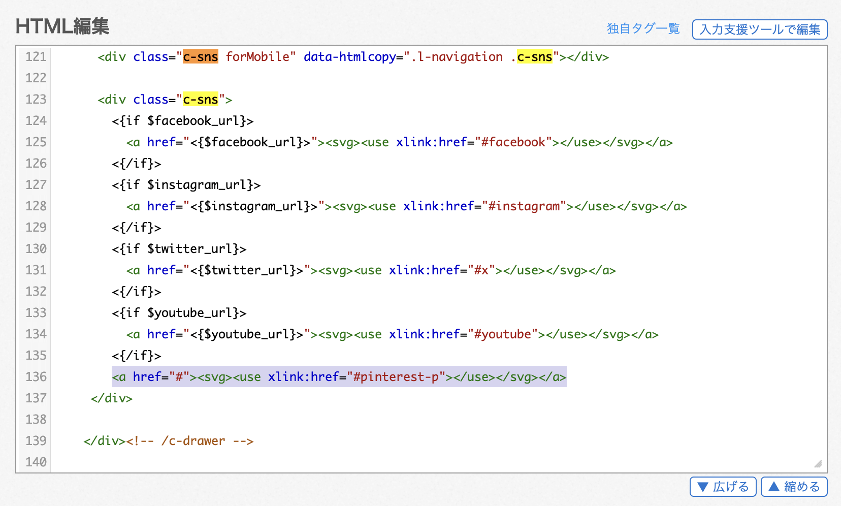Click <{$twitter_url}> href value
This screenshot has width=841, height=506.
point(247,270)
